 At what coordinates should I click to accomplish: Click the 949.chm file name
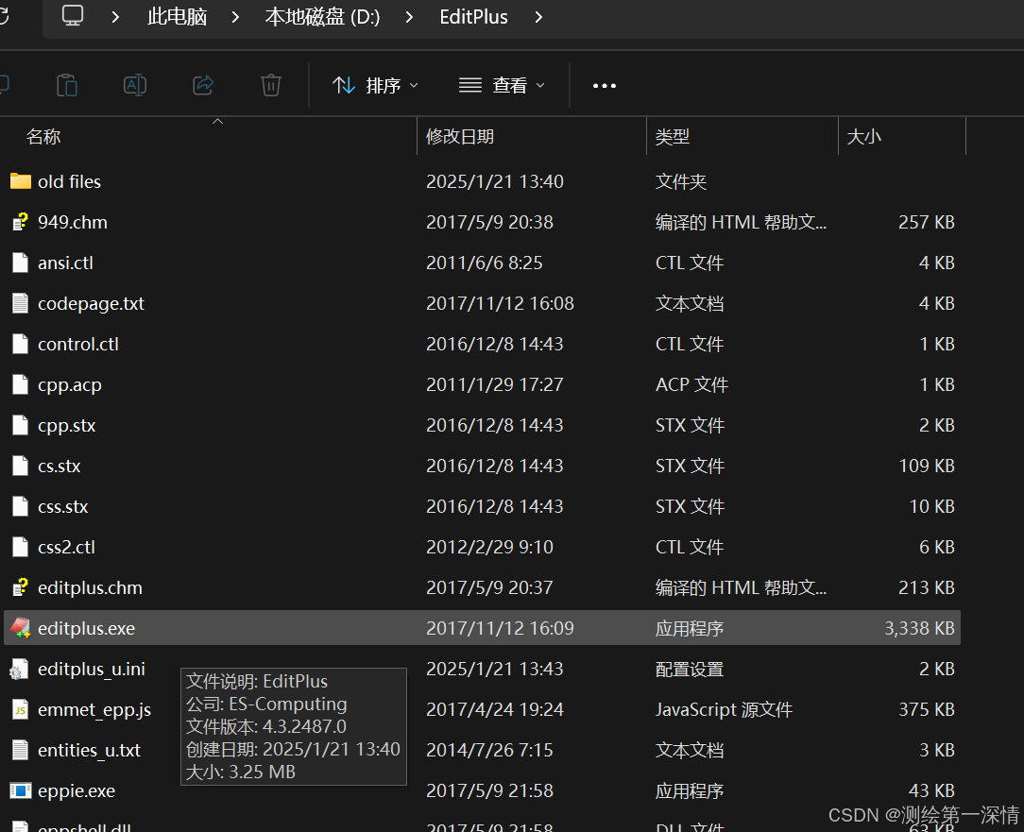73,222
